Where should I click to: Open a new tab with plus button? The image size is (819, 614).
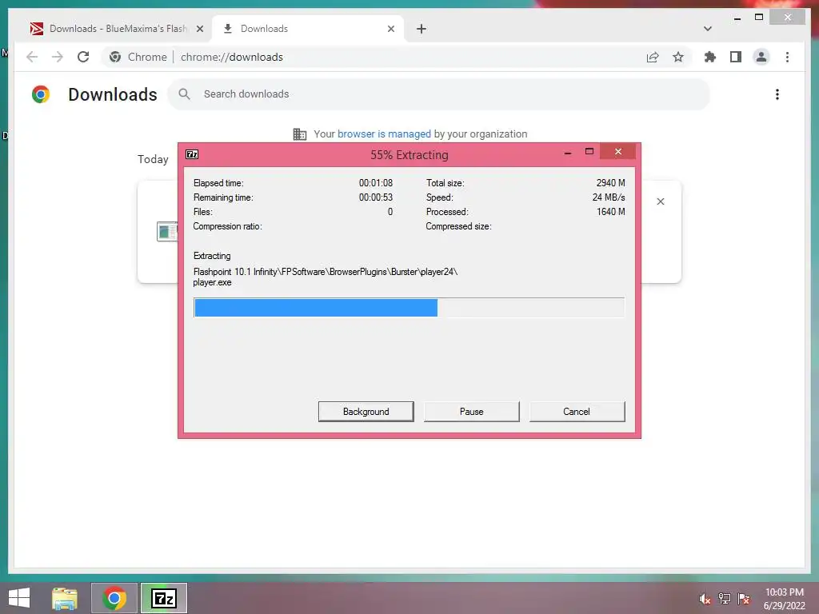pyautogui.click(x=421, y=29)
